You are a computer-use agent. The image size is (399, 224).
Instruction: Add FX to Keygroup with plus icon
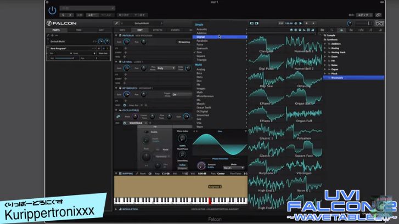click(x=126, y=101)
